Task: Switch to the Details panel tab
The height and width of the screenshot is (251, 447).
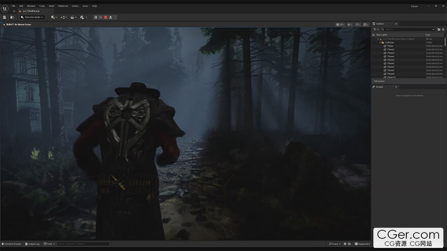Action: [379, 87]
